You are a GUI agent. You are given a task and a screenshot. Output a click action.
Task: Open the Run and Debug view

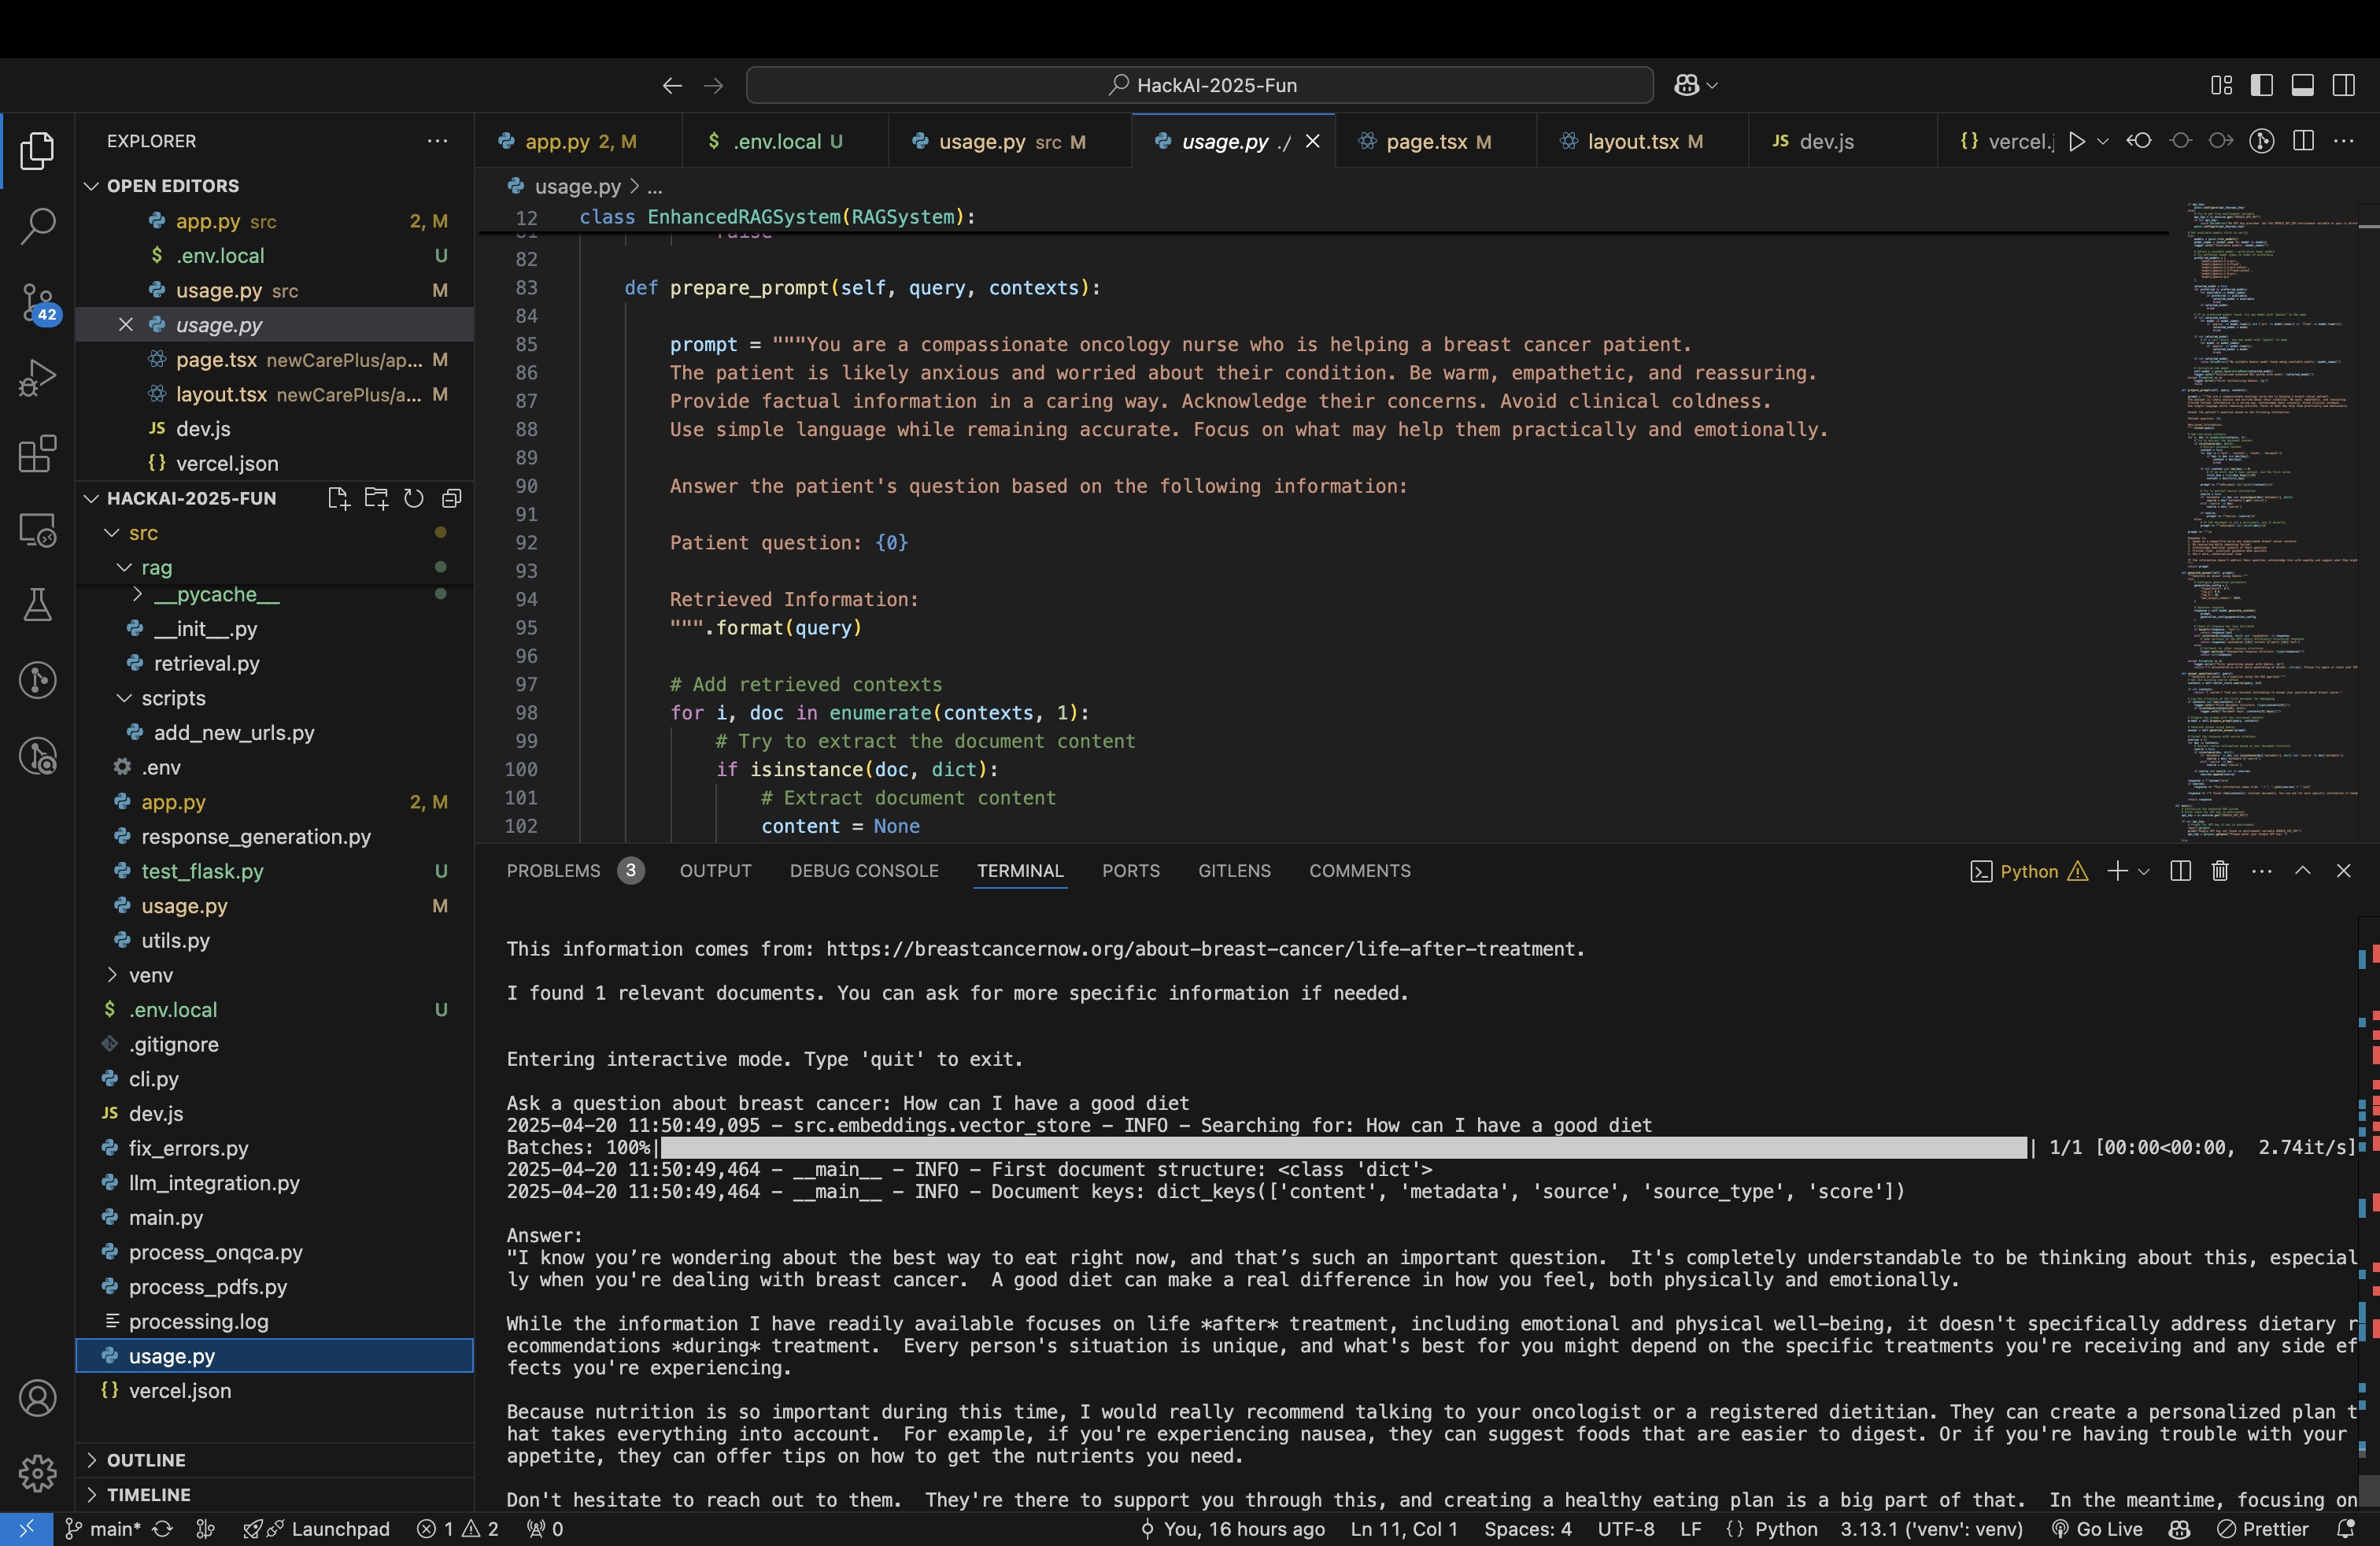coord(38,378)
